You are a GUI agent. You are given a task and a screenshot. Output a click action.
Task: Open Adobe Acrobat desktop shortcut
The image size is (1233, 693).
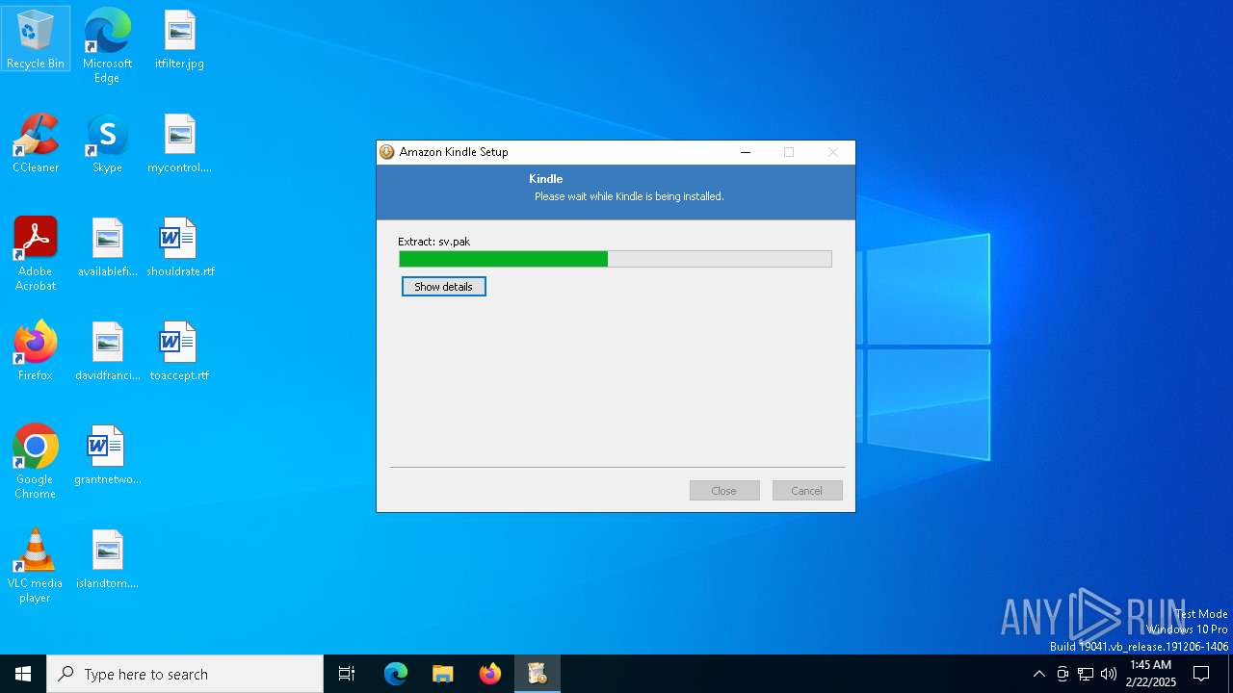pos(35,254)
